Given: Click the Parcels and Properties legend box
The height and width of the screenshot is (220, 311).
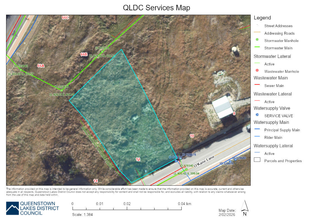Looking at the screenshot, I should [x=257, y=160].
